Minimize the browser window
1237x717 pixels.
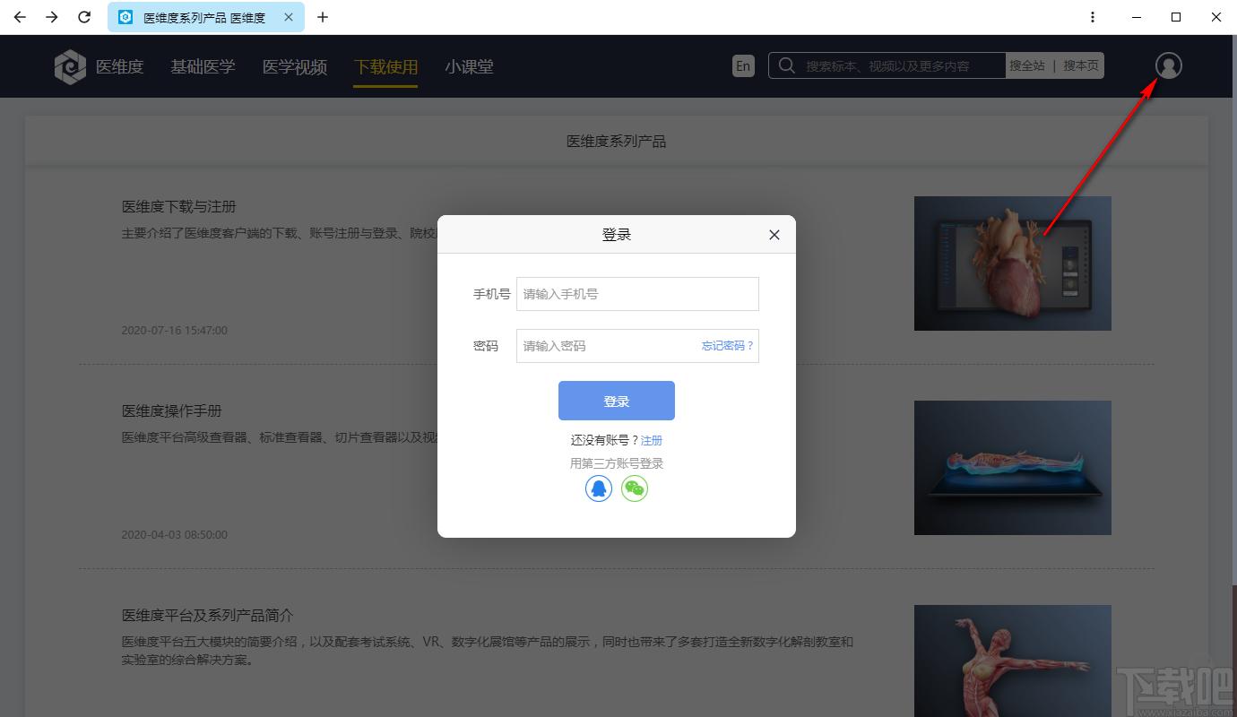1137,17
